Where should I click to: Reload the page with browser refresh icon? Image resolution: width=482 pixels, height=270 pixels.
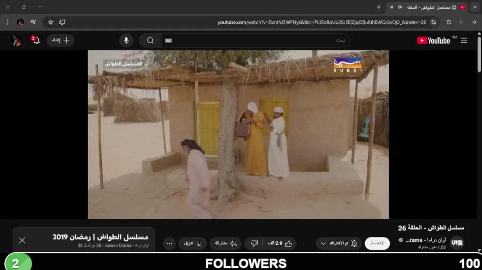click(x=449, y=22)
